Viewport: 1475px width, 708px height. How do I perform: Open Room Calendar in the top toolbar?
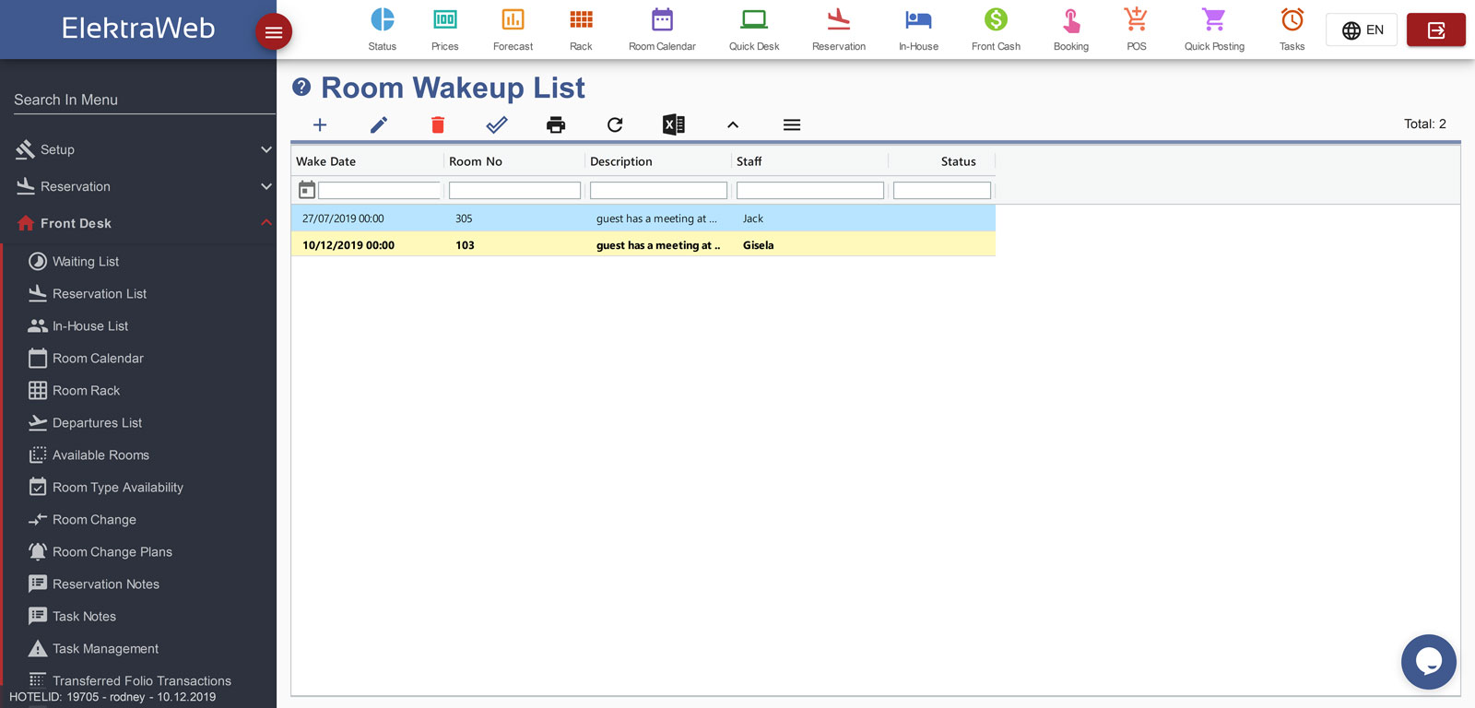pyautogui.click(x=662, y=29)
